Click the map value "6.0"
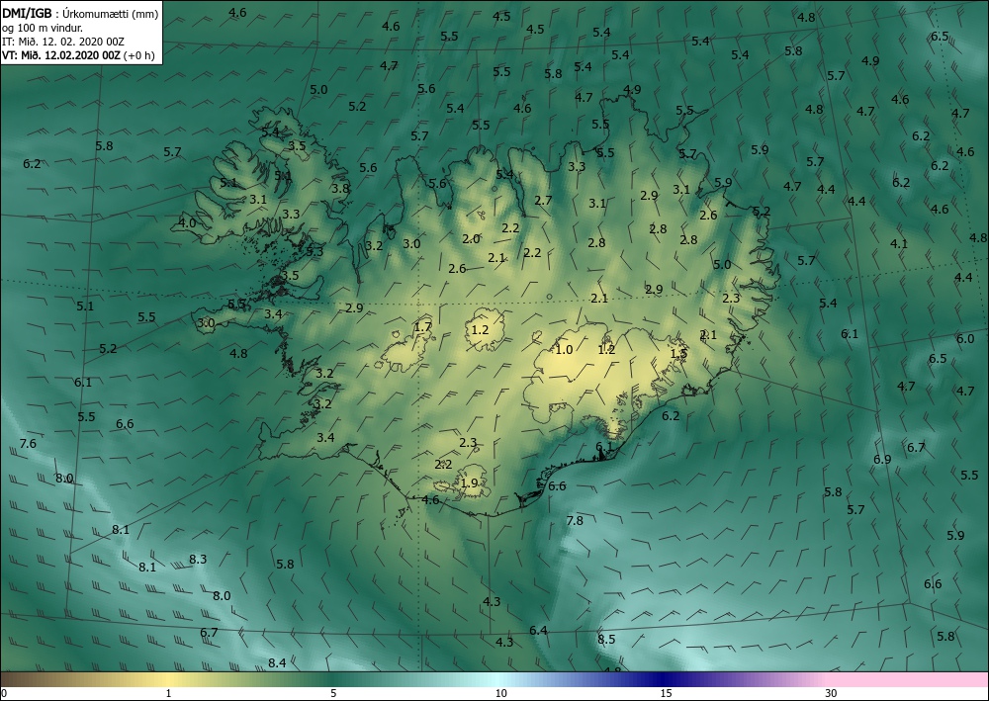Screen dimensions: 989x701 965,339
